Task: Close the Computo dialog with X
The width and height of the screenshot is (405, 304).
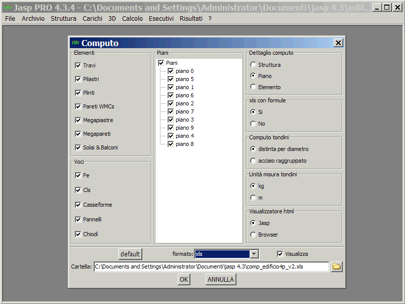Action: pos(338,43)
